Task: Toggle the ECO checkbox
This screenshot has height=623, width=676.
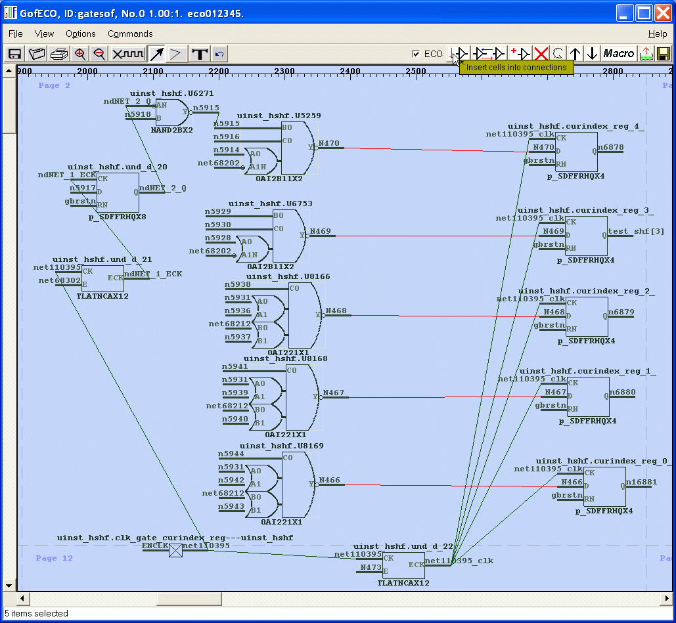Action: [416, 54]
